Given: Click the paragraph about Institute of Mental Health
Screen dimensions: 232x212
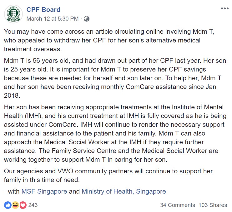Looking at the screenshot, I should 115,133.
